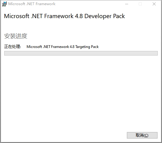This screenshot has height=143, width=162.
Task: Click the installer icon in the title bar
Action: point(4,4)
